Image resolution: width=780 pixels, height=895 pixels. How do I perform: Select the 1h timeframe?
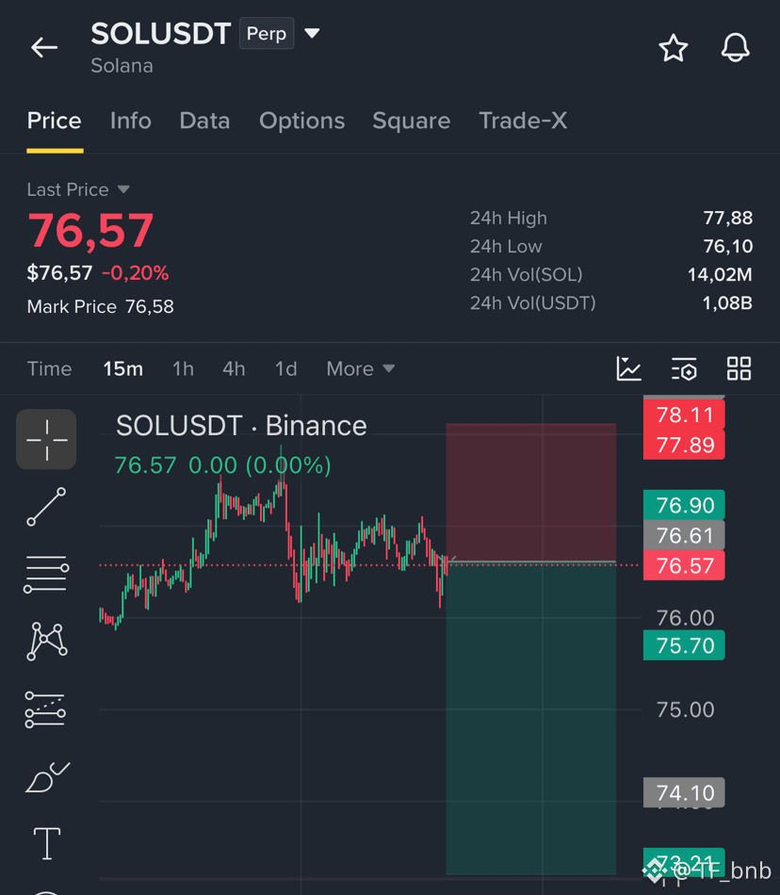183,368
